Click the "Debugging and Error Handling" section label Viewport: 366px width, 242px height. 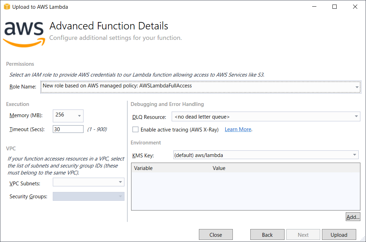coord(167,104)
